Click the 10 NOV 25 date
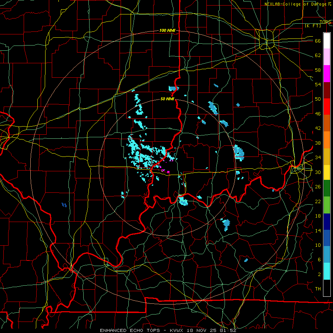This screenshot has height=333, width=333. (x=202, y=330)
